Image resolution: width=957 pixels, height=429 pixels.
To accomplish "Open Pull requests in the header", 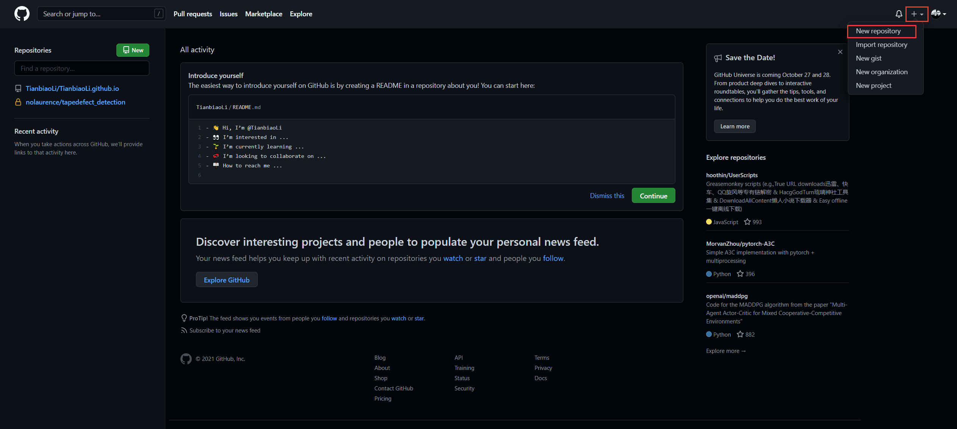I will 193,14.
